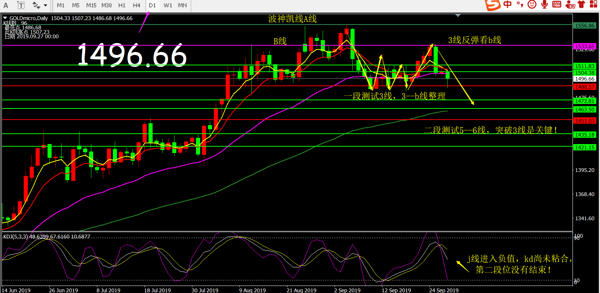600x293 pixels.
Task: Click the Sogou input method logo
Action: coord(493,5)
